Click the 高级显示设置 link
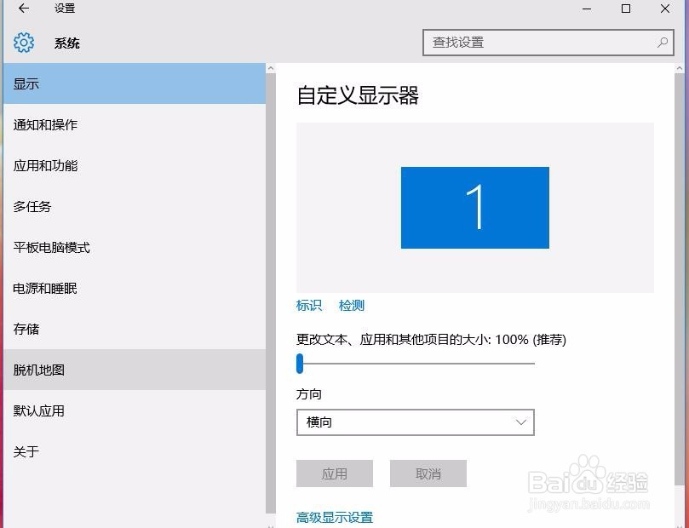The height and width of the screenshot is (528, 689). click(336, 517)
